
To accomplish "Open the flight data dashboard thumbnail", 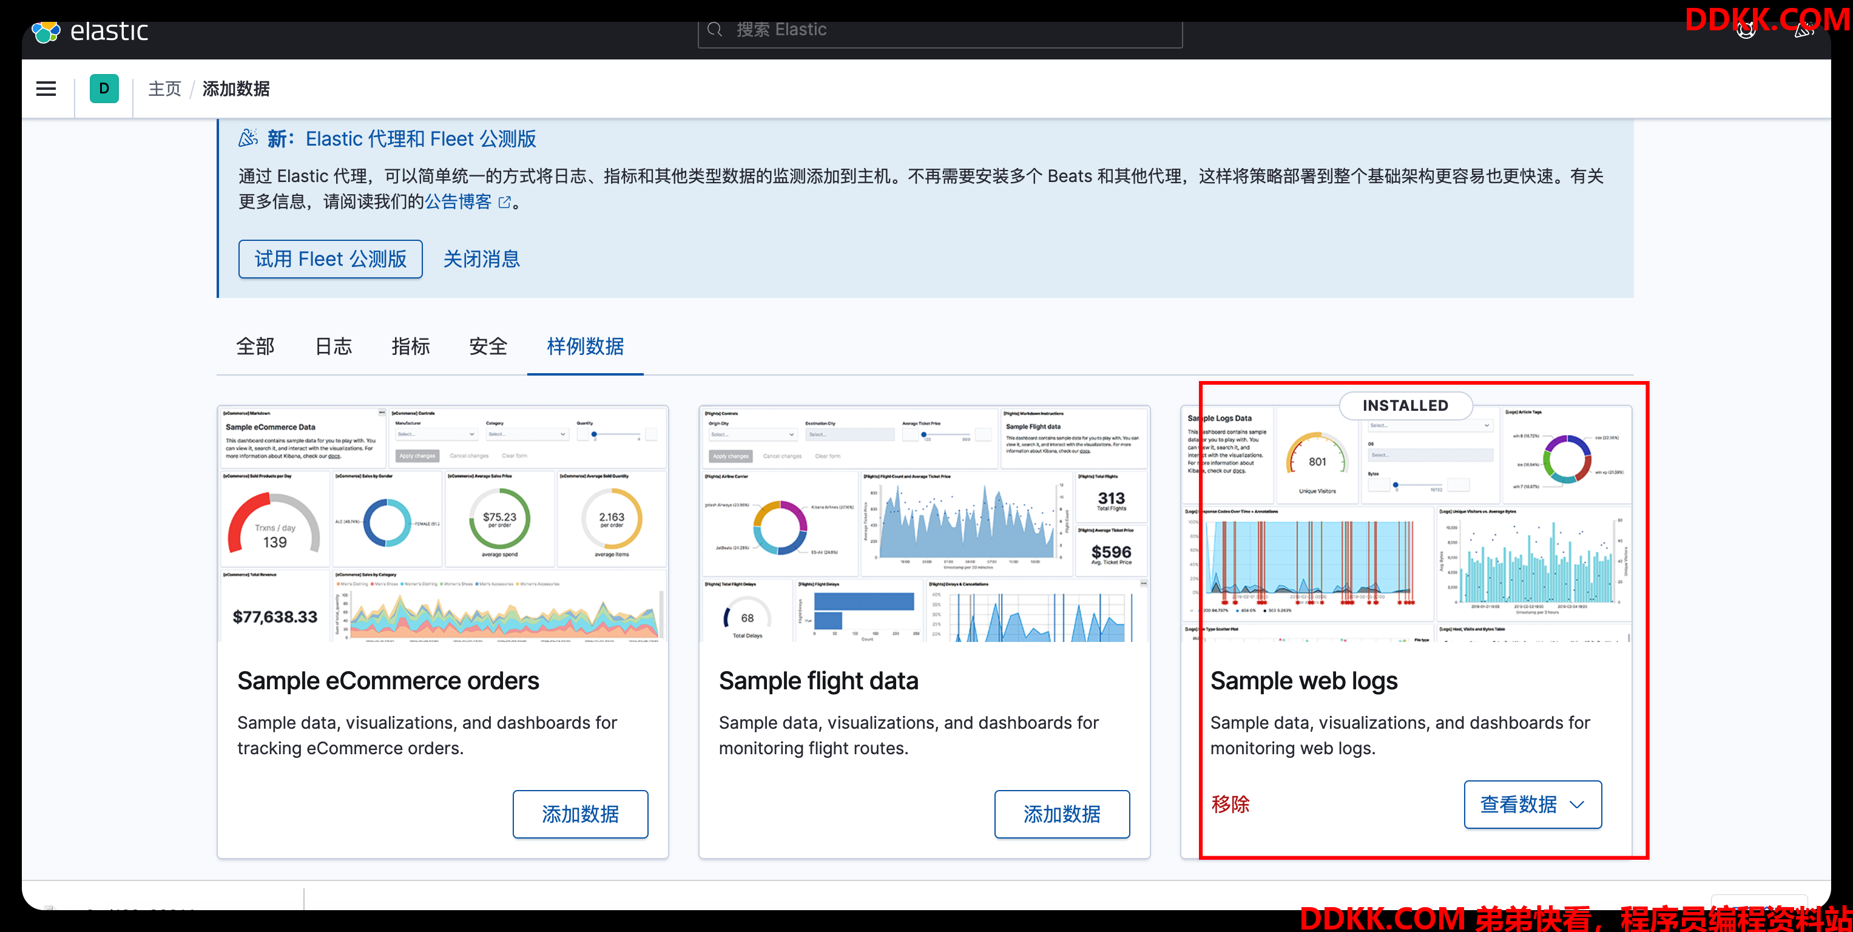I will [x=924, y=524].
